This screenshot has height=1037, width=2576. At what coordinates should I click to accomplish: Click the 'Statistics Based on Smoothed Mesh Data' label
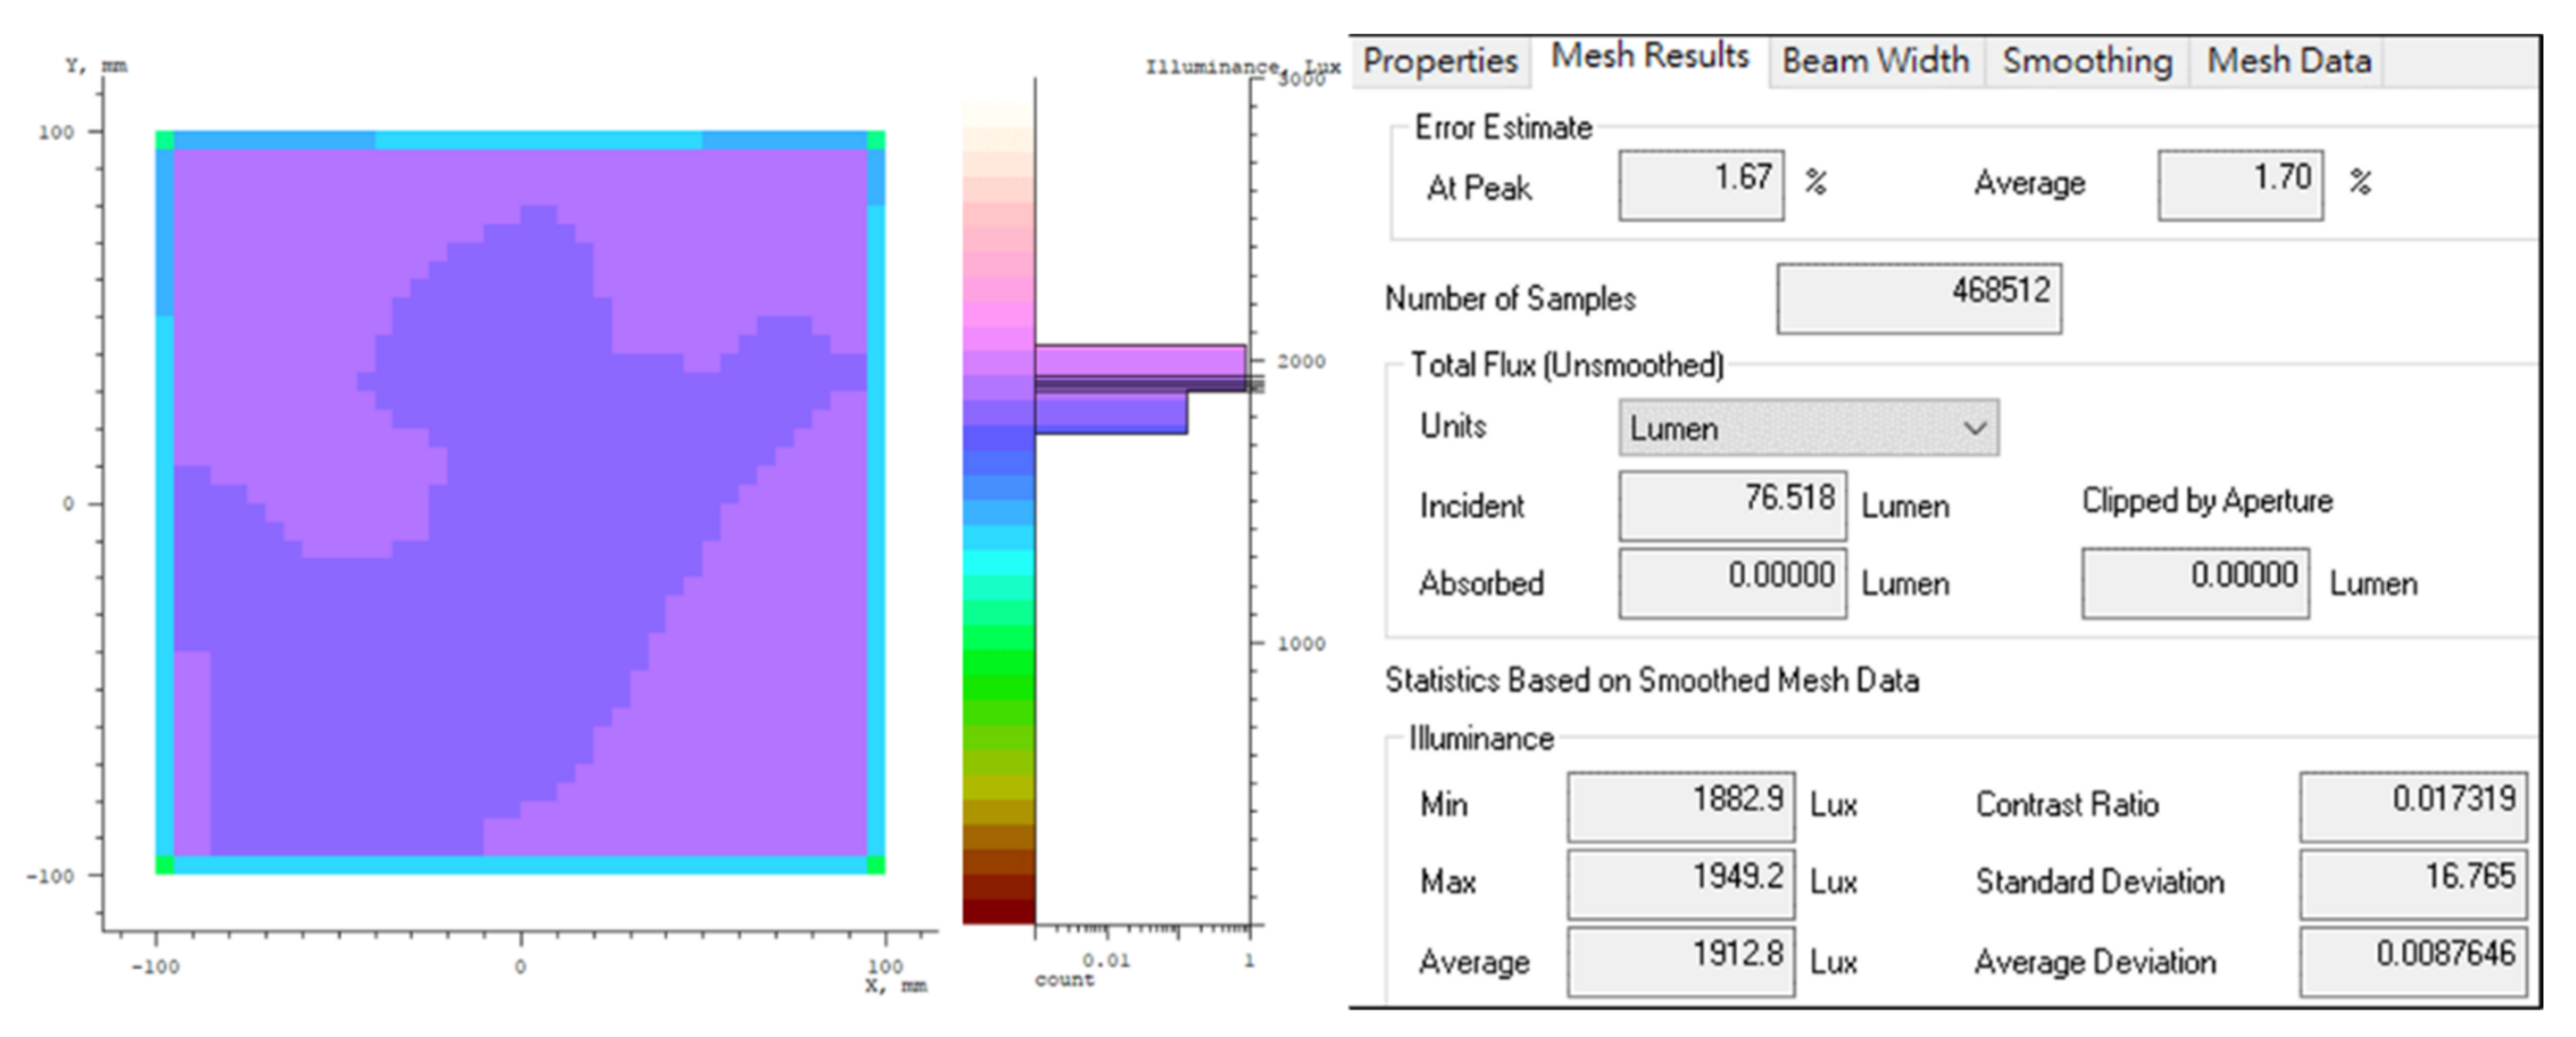pos(1652,681)
